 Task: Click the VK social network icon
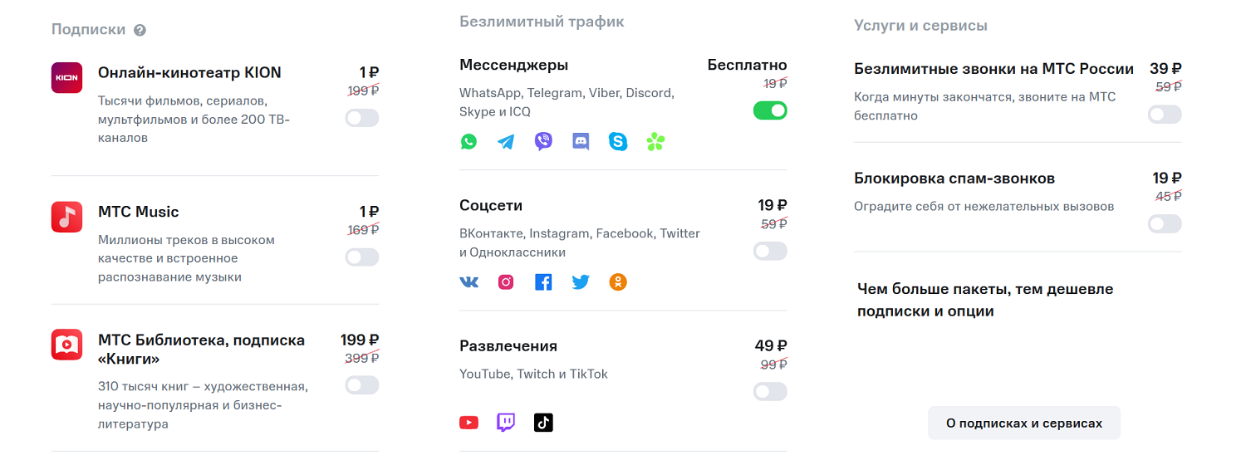pyautogui.click(x=469, y=282)
